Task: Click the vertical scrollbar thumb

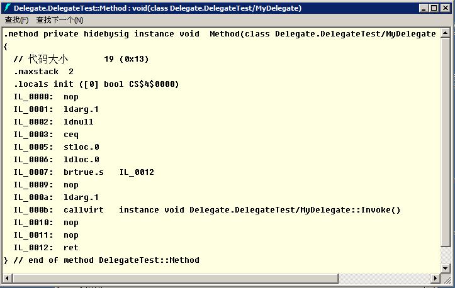Action: (x=445, y=143)
